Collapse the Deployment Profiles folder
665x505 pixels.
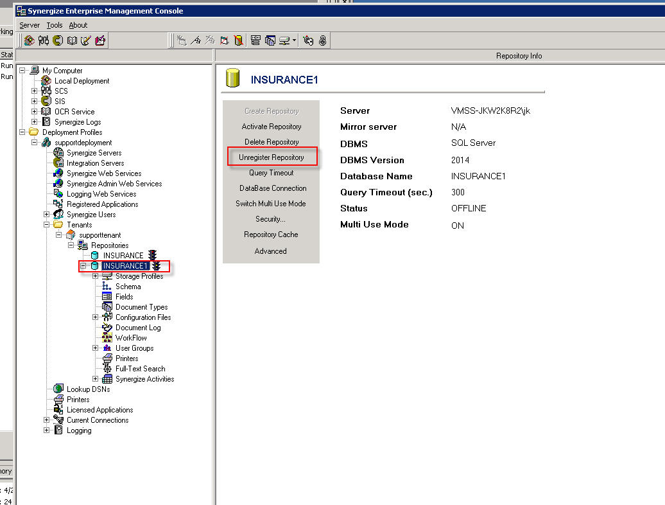pos(22,132)
